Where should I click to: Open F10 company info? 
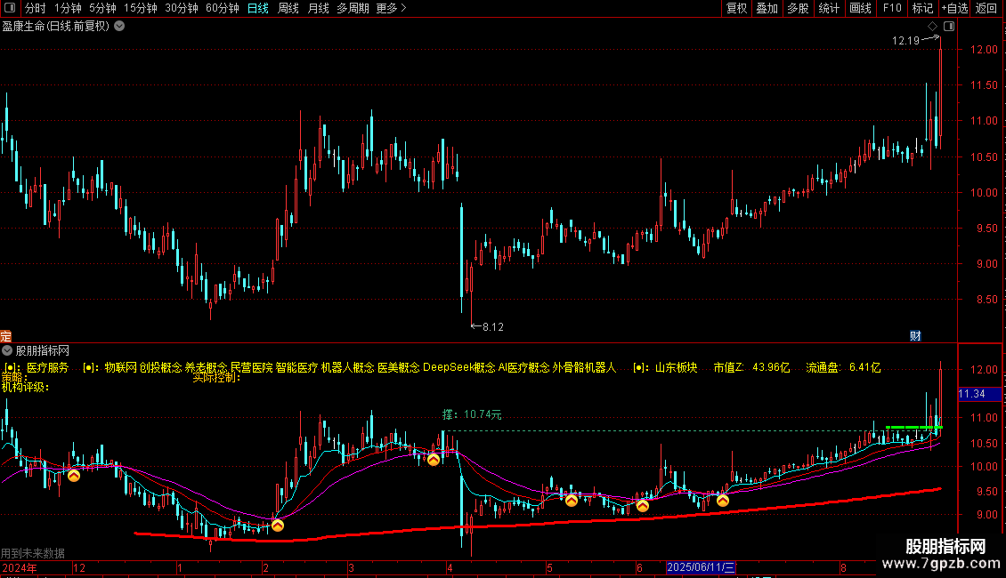(892, 8)
